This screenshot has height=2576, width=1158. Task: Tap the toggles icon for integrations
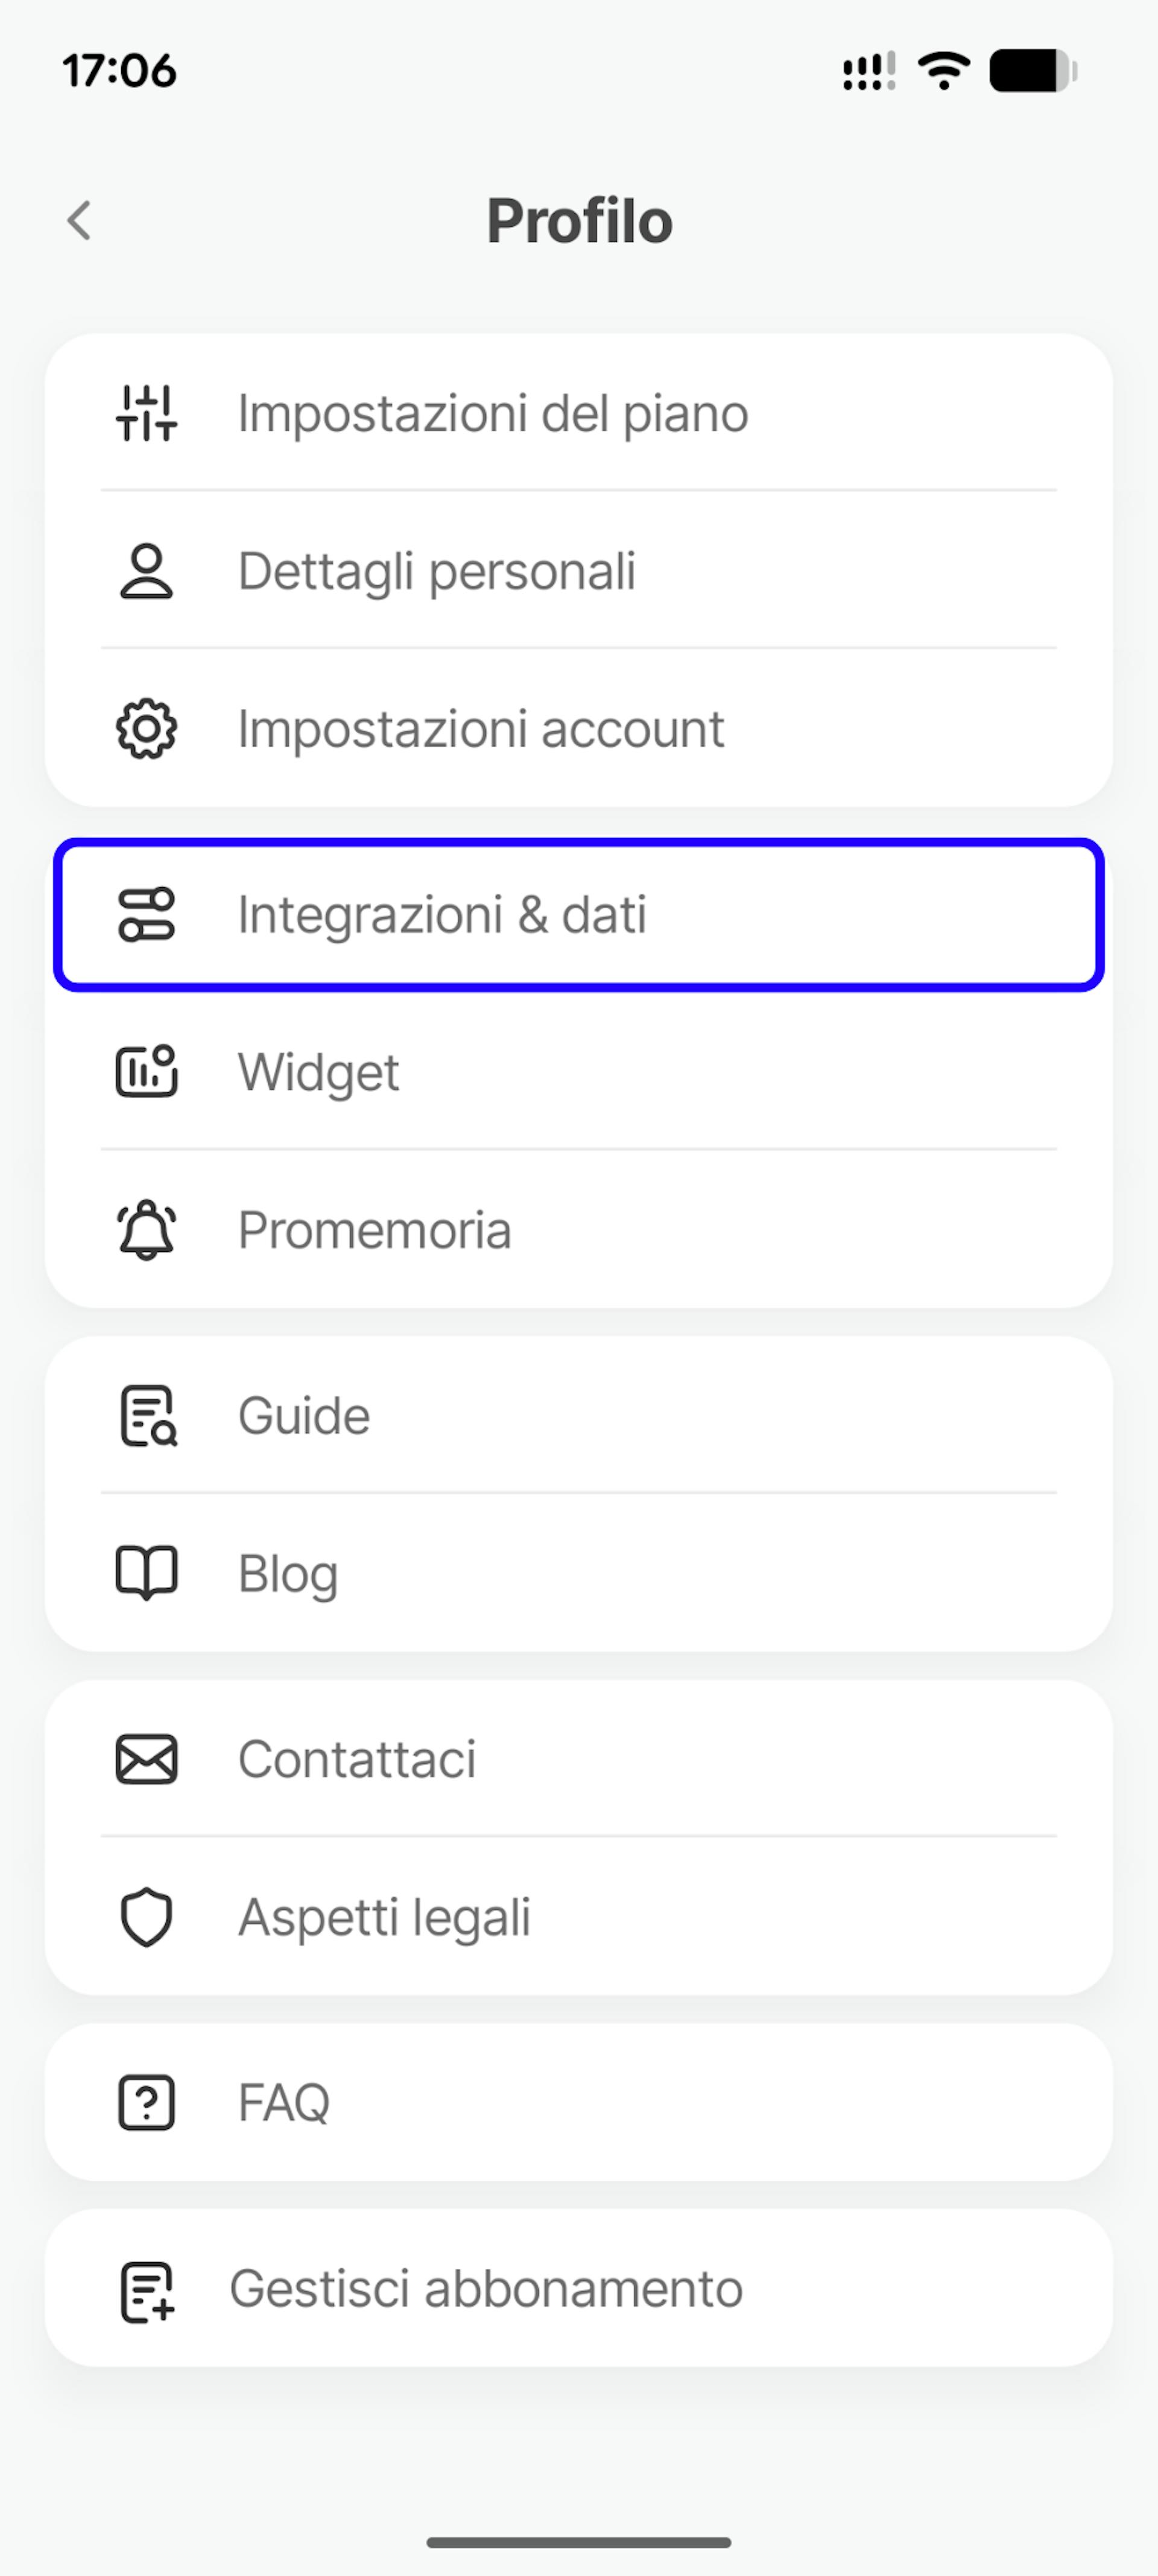click(147, 915)
